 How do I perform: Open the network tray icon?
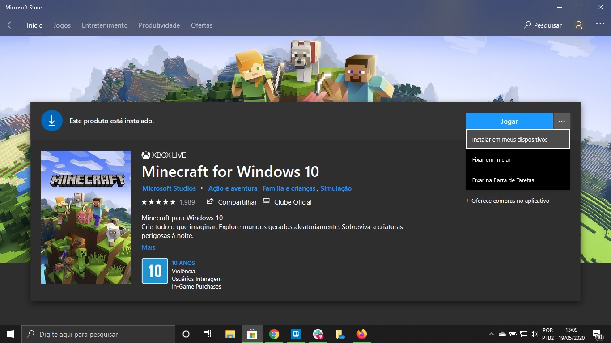[524, 334]
